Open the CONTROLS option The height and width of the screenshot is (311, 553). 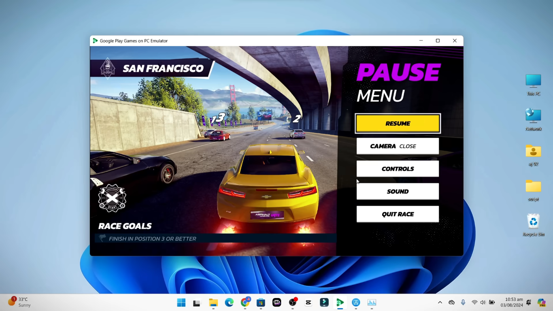[x=398, y=169]
